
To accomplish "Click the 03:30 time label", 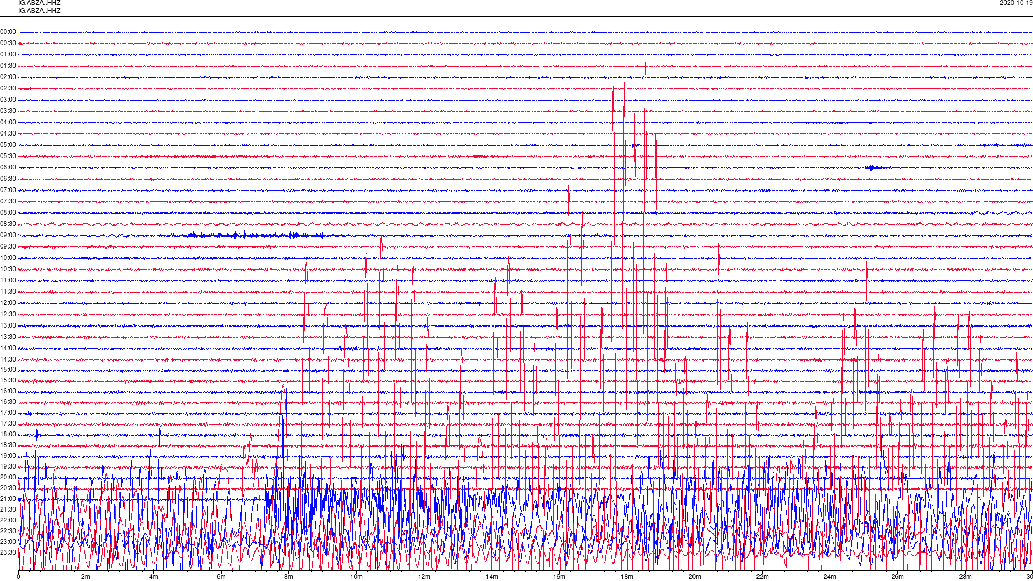I will (8, 111).
